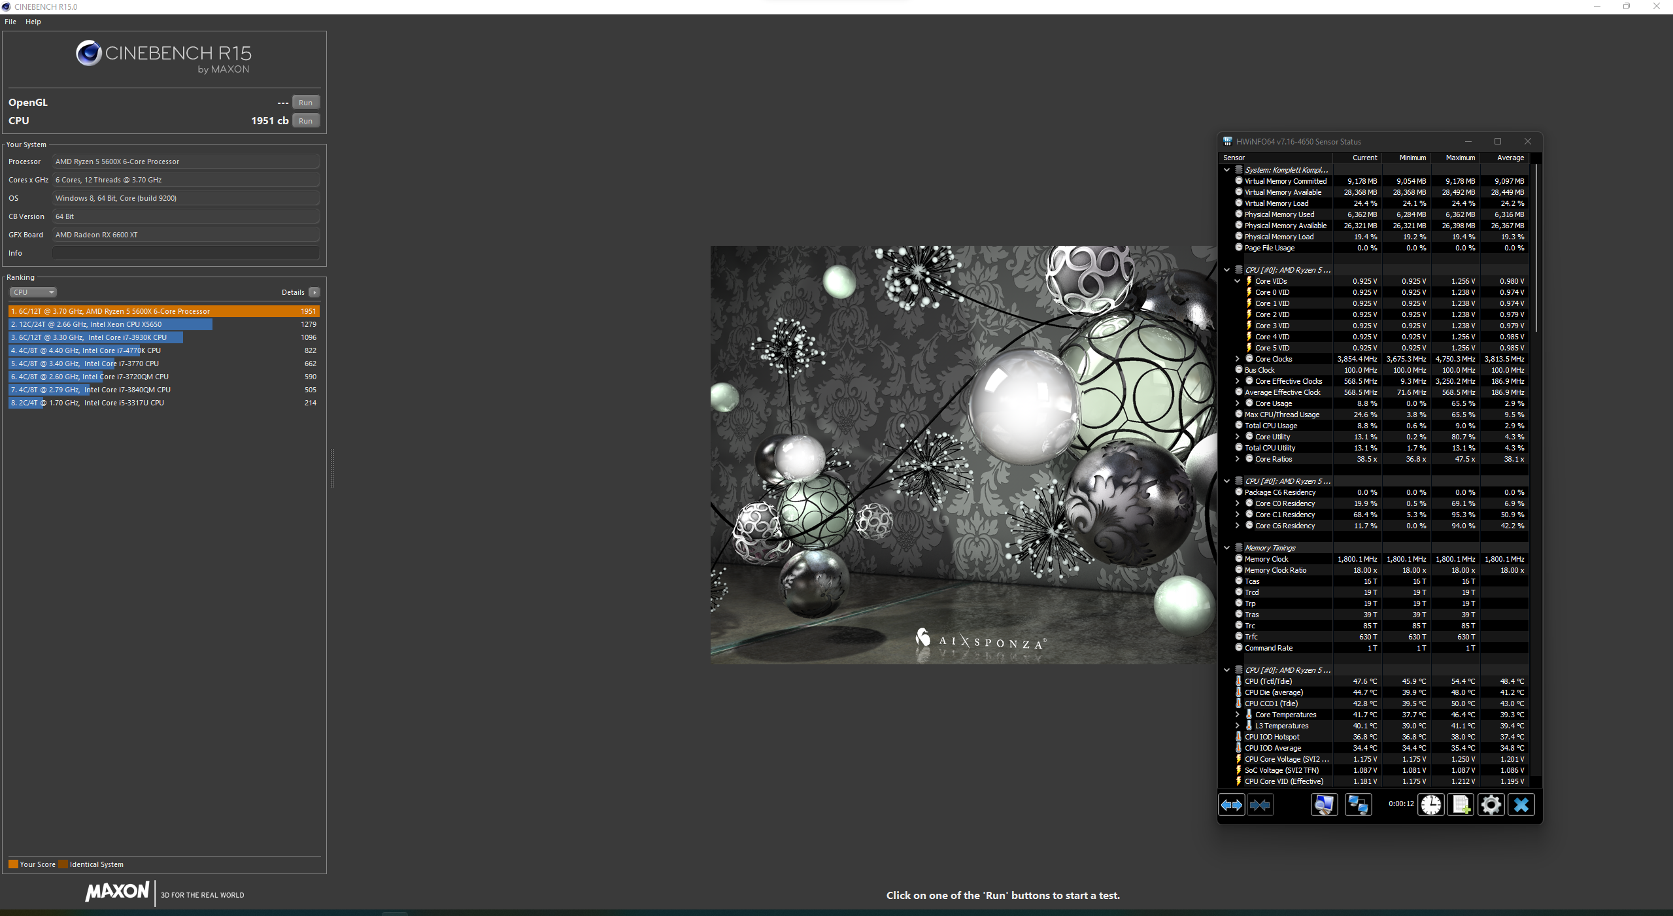Collapse the Core VIDs tree group

click(x=1237, y=281)
